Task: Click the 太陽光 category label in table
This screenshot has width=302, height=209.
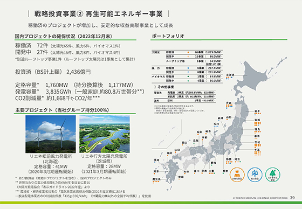Action: (x=156, y=52)
